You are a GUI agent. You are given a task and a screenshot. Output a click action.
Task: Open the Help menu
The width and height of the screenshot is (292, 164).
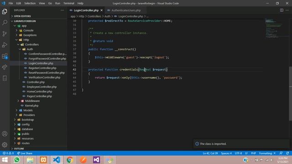tap(80, 3)
